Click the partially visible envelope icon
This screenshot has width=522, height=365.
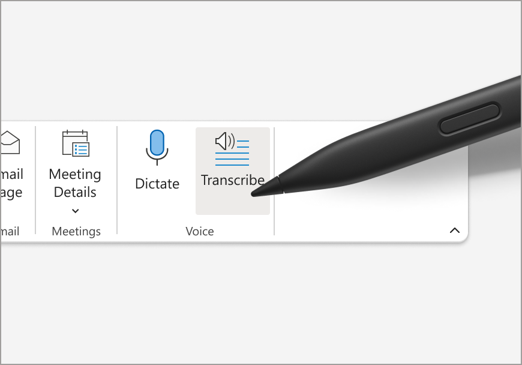(10, 142)
